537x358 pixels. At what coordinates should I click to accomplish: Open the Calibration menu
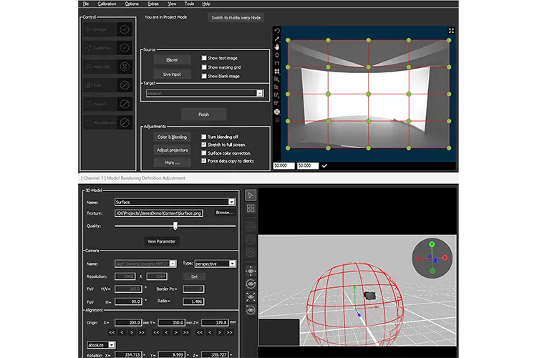(x=107, y=4)
